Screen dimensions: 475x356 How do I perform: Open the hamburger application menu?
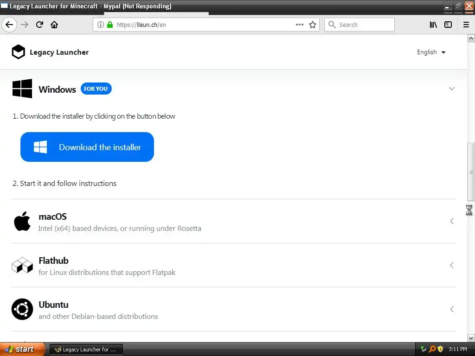coord(466,25)
